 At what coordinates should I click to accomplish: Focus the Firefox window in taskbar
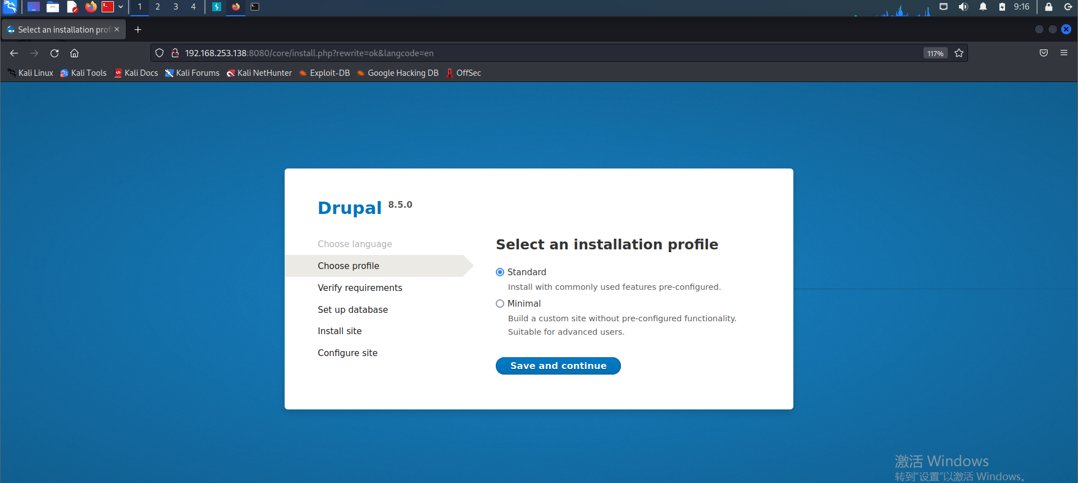(236, 7)
